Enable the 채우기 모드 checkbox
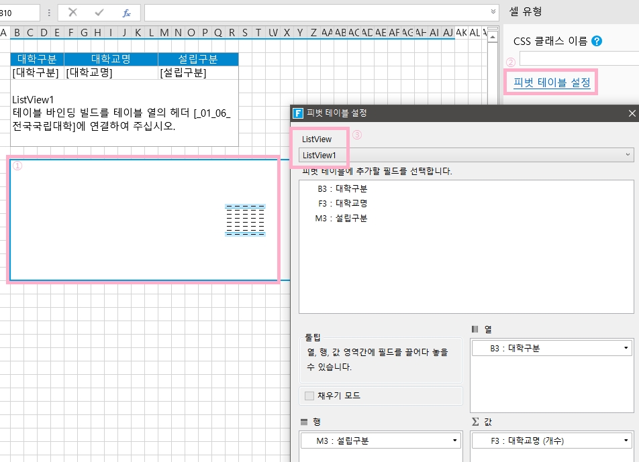639x462 pixels. point(309,396)
